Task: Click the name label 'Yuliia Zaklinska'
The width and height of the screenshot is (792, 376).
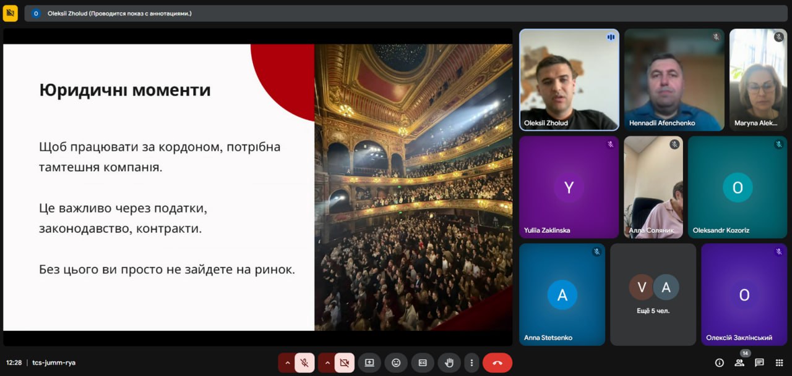Action: pyautogui.click(x=547, y=230)
